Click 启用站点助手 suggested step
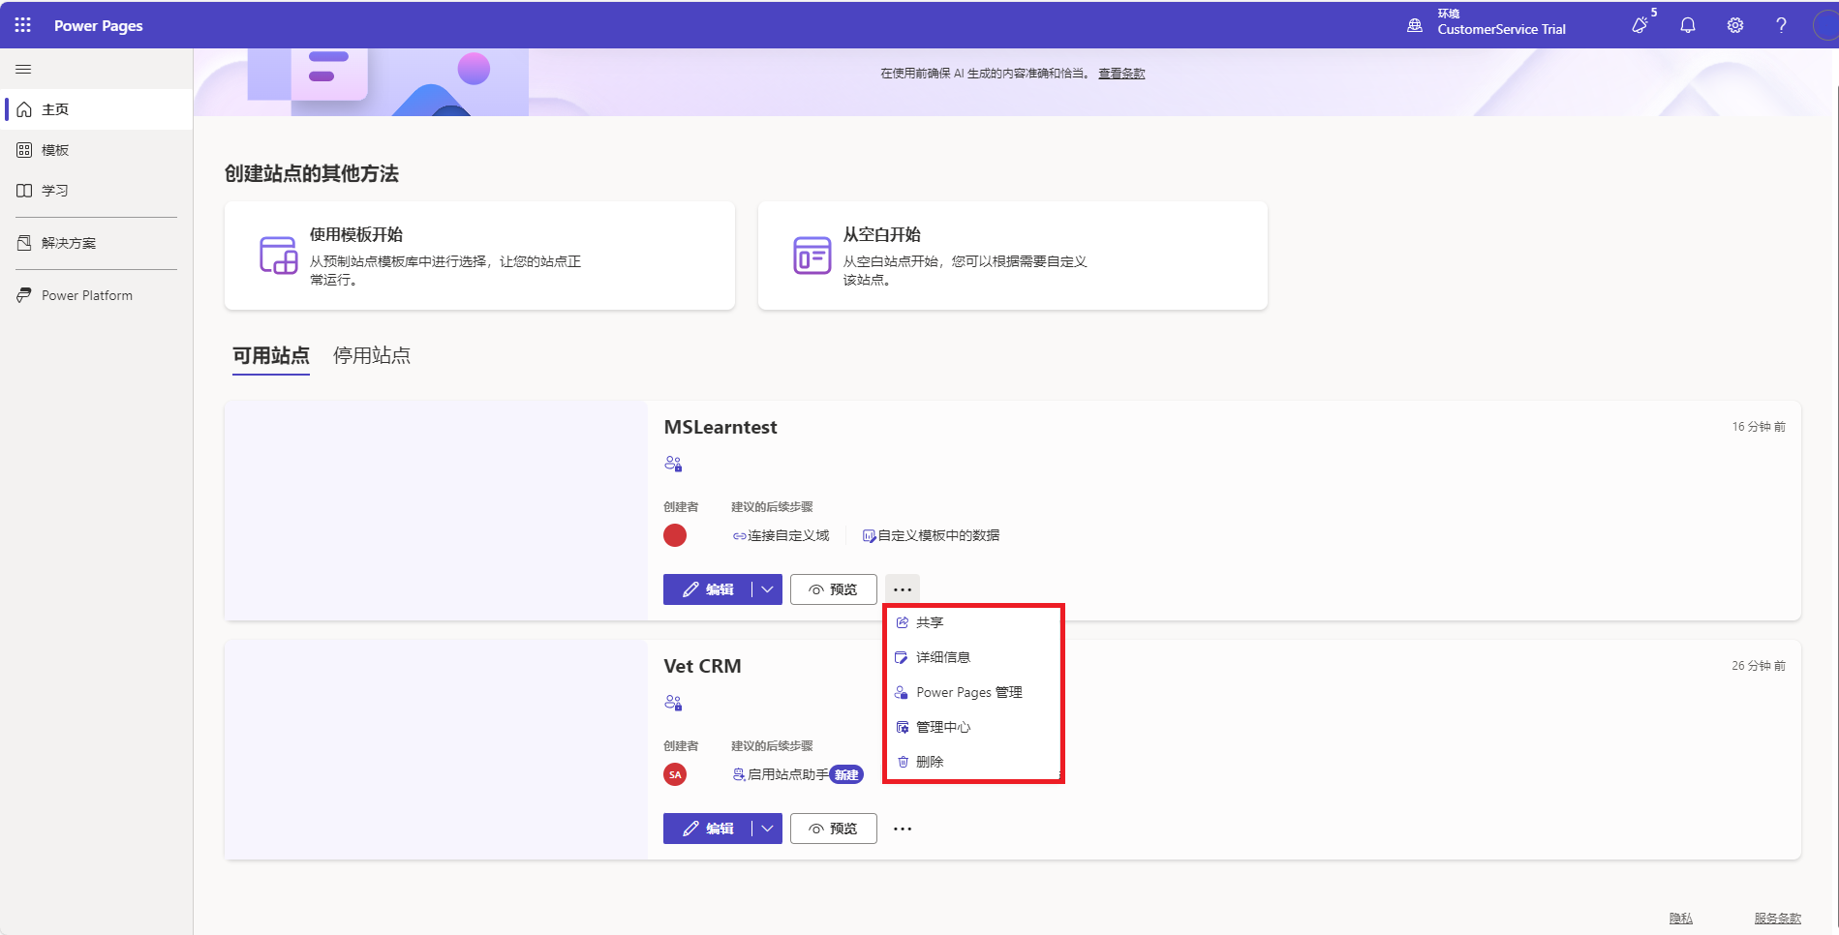 pyautogui.click(x=781, y=774)
